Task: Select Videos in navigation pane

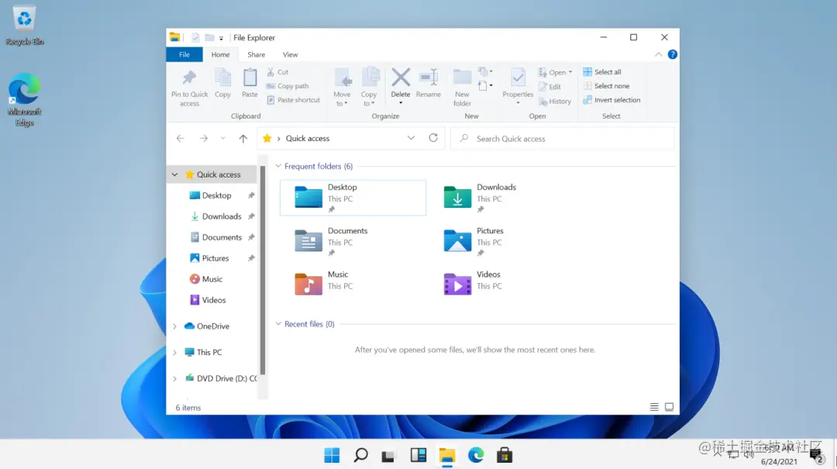Action: (214, 300)
